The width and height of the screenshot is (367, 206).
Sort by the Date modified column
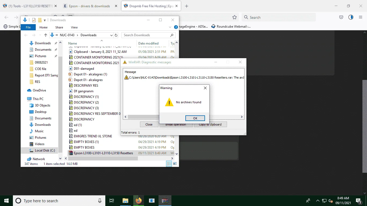point(148,43)
